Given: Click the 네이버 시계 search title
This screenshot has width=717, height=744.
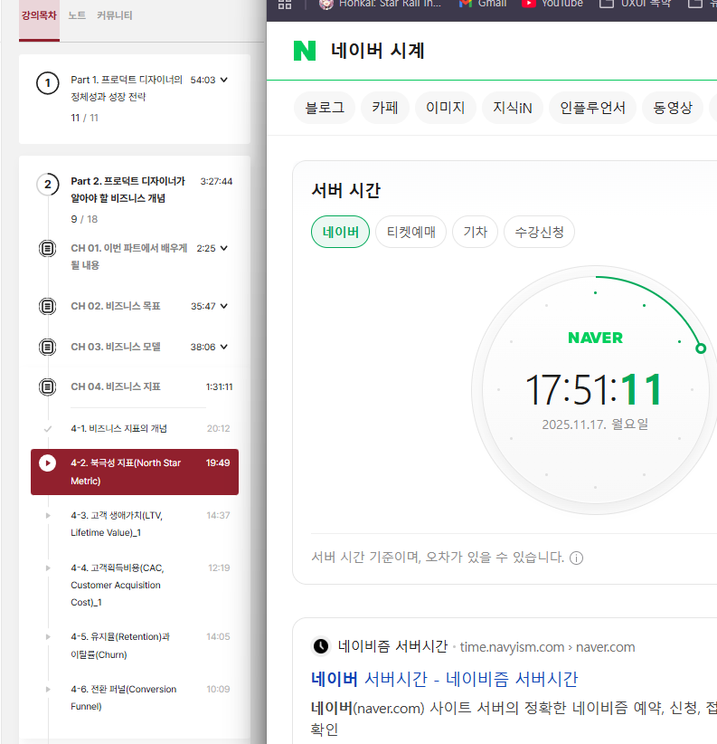Looking at the screenshot, I should click(x=377, y=51).
